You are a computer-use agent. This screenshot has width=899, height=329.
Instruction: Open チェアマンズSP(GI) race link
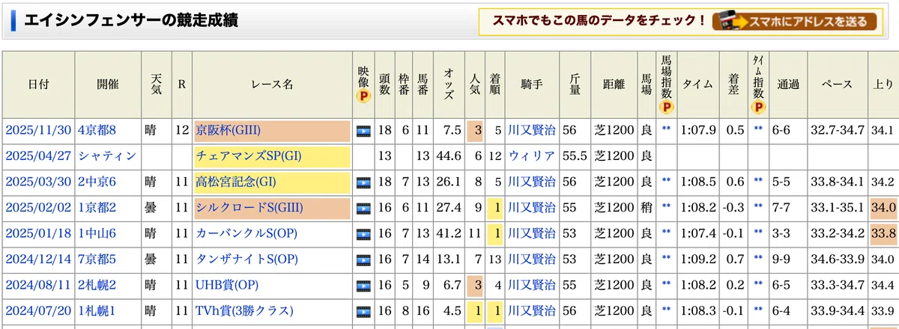[x=247, y=156]
